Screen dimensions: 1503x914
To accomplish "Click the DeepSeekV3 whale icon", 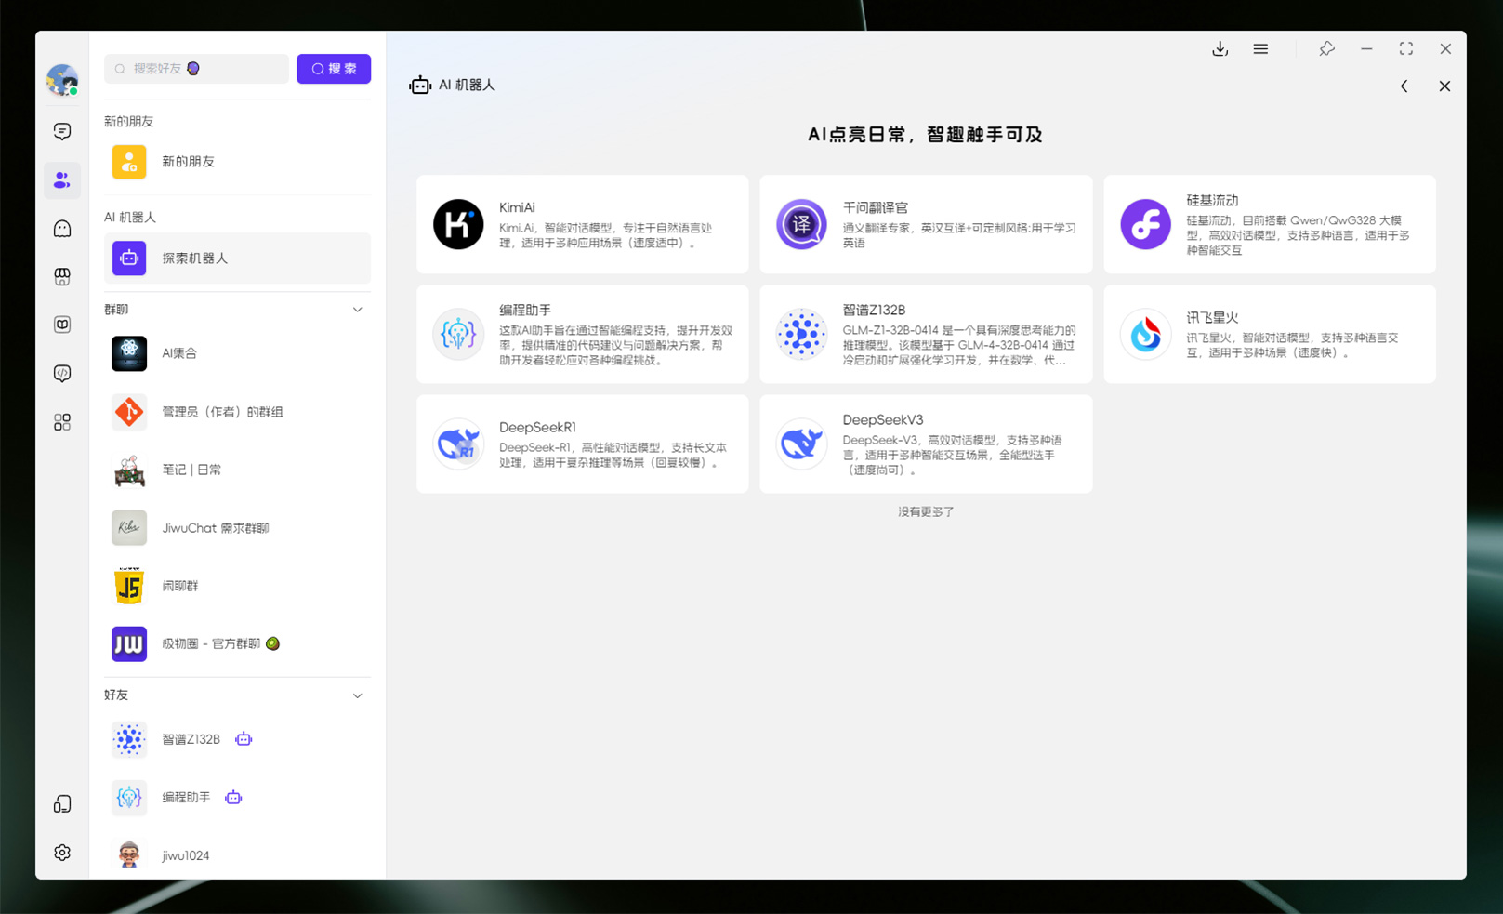I will coord(801,444).
